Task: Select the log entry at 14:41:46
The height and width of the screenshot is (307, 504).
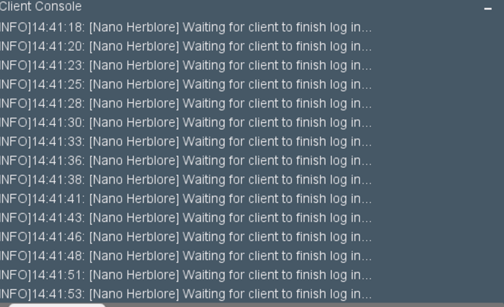Action: click(186, 237)
